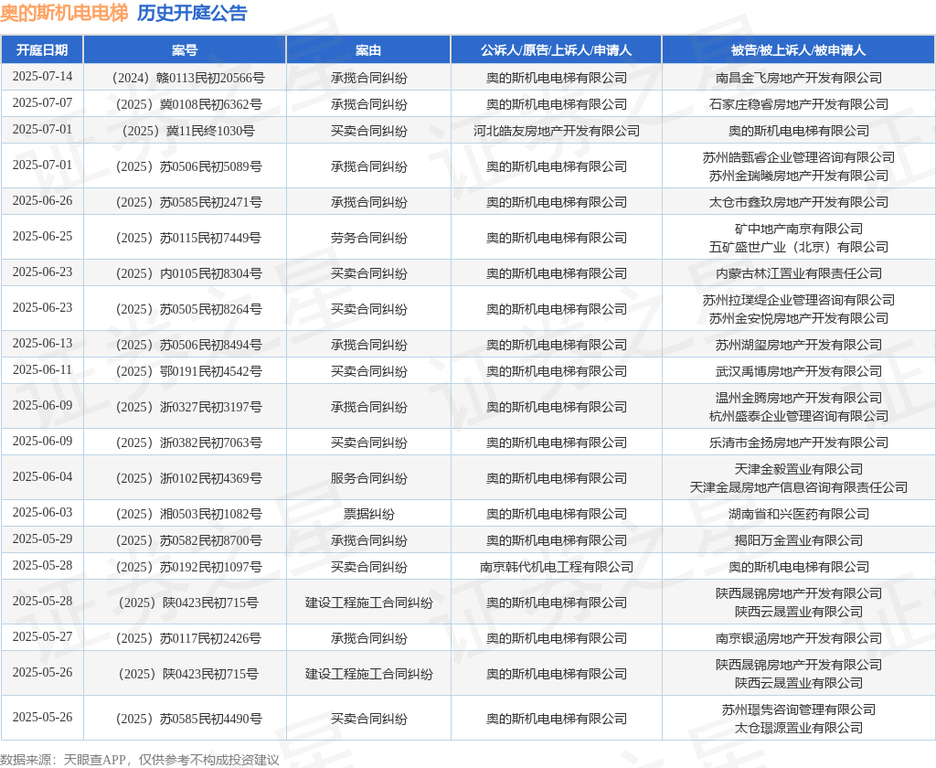The height and width of the screenshot is (768, 936).
Task: Click the 劳务合同纠纷 cause cell
Action: pyautogui.click(x=369, y=238)
